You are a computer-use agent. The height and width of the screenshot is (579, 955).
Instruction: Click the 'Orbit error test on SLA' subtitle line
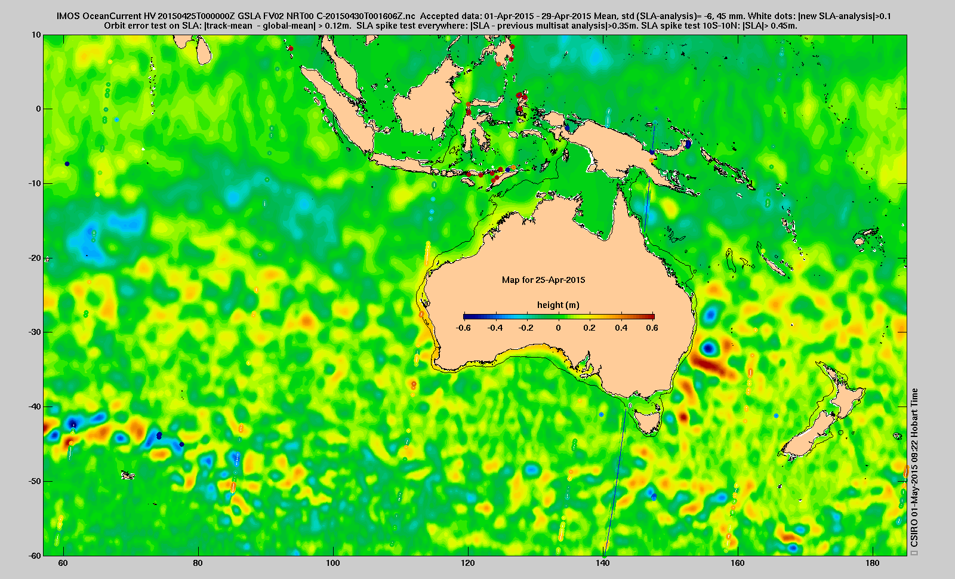[451, 26]
